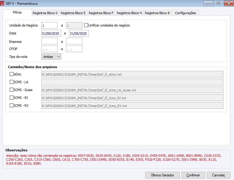Click the Caminho/Nome dos arquivos heading
The height and width of the screenshot is (180, 234).
(33, 67)
